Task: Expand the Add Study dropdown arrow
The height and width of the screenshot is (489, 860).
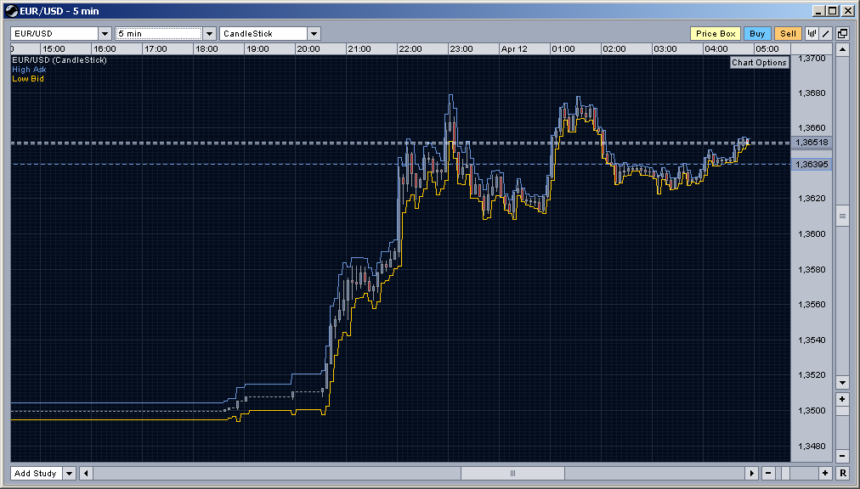Action: [69, 473]
